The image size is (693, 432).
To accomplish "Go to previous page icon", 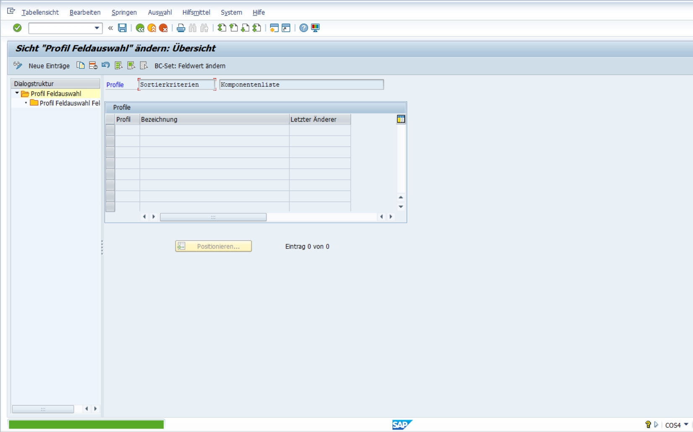I will pyautogui.click(x=233, y=28).
